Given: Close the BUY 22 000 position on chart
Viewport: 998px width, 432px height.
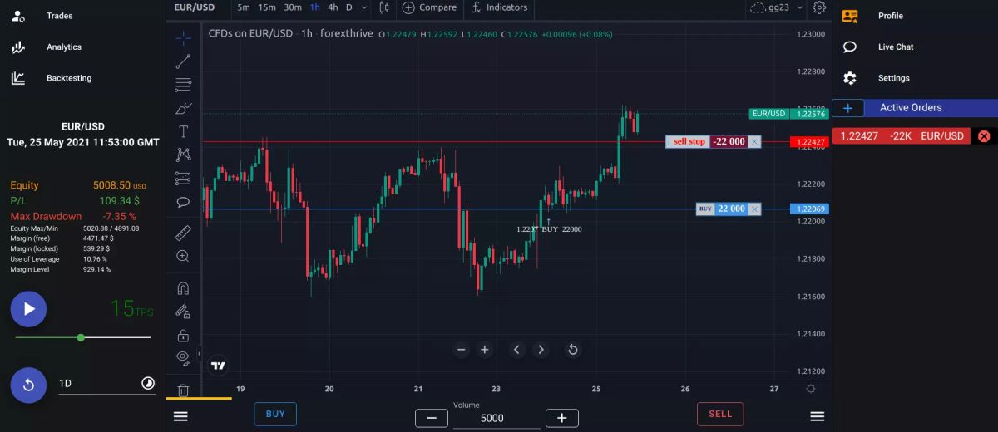Looking at the screenshot, I should tap(754, 209).
